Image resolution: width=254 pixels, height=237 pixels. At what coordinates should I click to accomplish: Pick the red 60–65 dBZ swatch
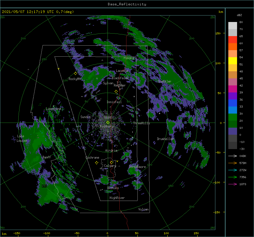[x=233, y=40]
